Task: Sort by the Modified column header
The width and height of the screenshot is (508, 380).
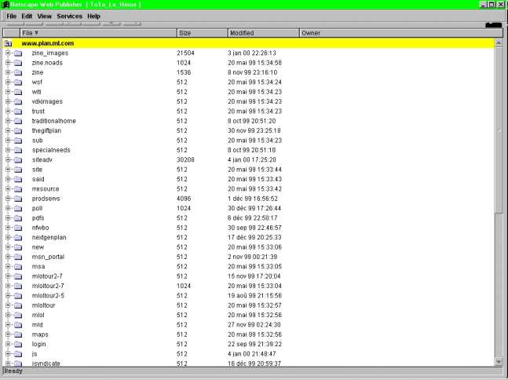Action: pos(263,33)
